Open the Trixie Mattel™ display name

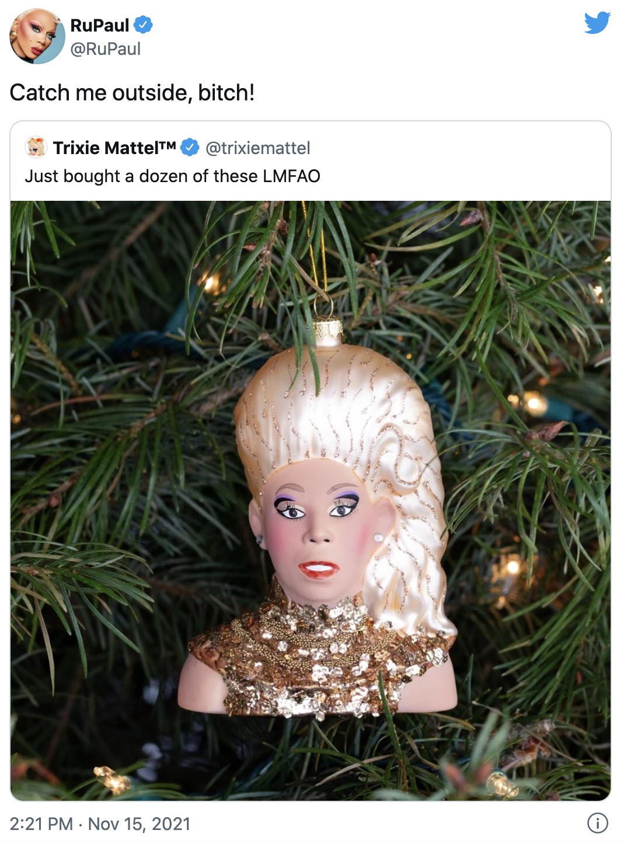(114, 148)
